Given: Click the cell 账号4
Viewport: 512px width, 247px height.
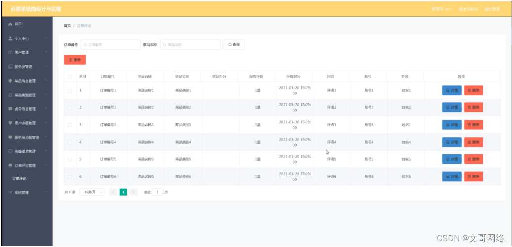Looking at the screenshot, I should (x=369, y=142).
